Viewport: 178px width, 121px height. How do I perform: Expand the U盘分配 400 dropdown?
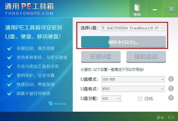111,98
